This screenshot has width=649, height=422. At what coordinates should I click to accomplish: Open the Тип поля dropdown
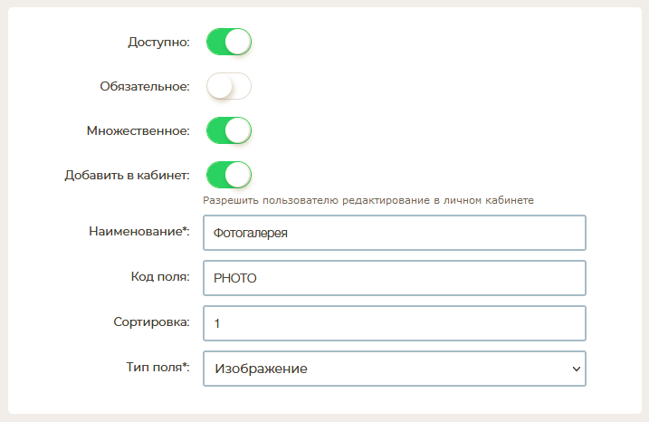coord(394,369)
